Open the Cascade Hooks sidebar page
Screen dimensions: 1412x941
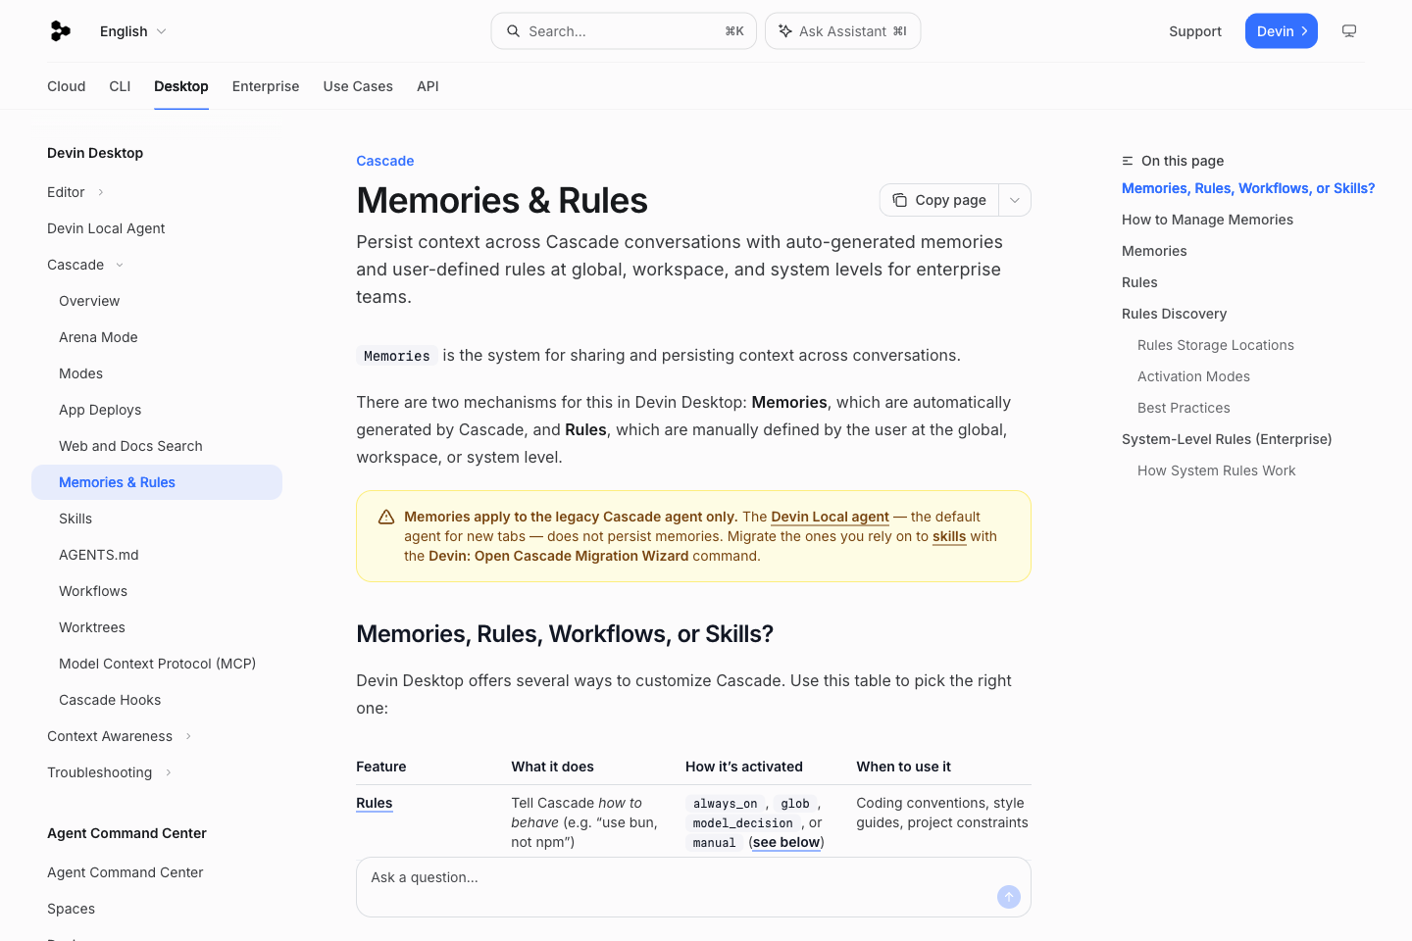point(110,700)
